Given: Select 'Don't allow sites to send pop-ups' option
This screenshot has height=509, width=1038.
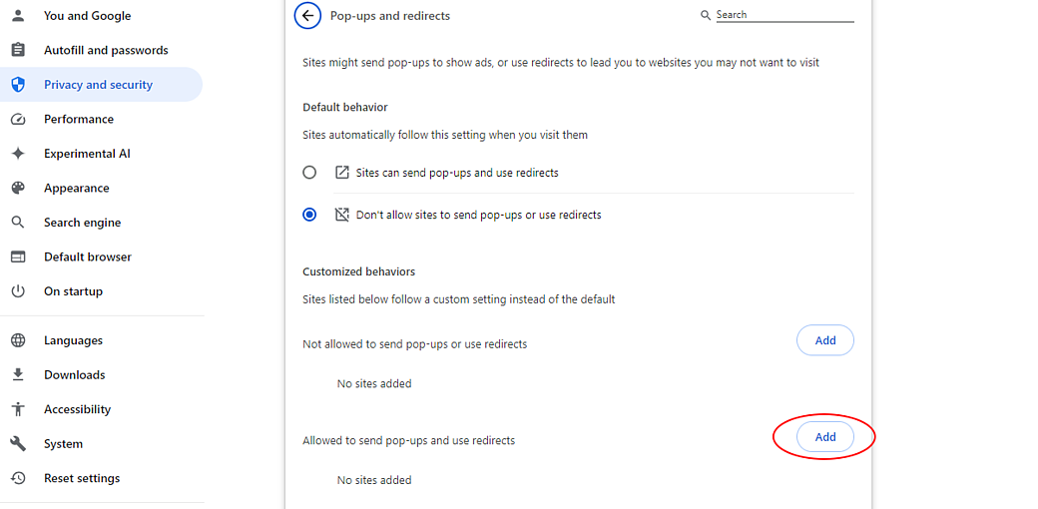Looking at the screenshot, I should click(x=310, y=215).
